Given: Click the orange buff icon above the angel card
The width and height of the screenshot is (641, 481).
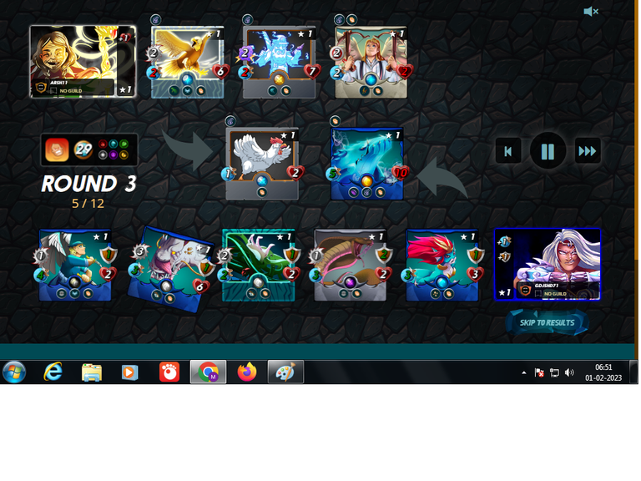Looking at the screenshot, I should [x=351, y=19].
